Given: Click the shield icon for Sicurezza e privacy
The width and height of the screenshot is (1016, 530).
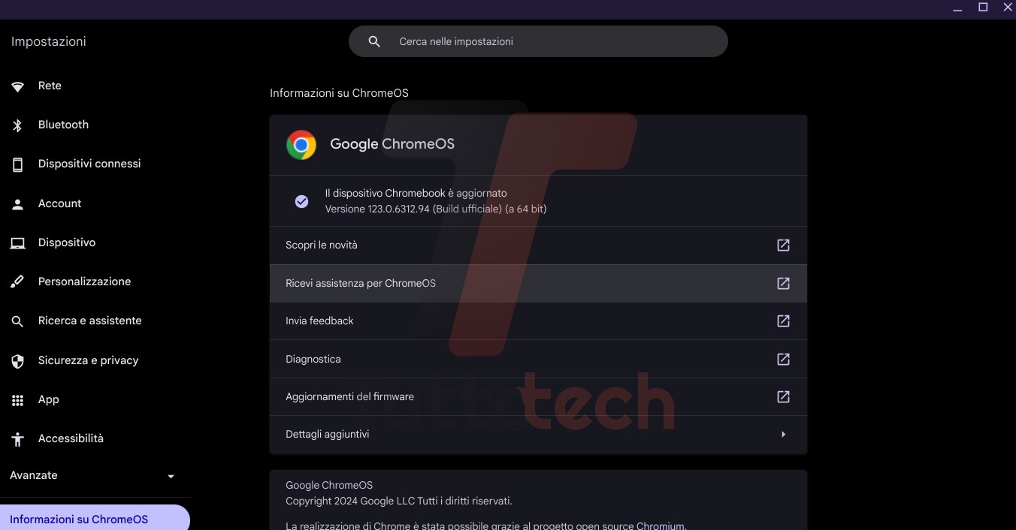Looking at the screenshot, I should [x=17, y=361].
